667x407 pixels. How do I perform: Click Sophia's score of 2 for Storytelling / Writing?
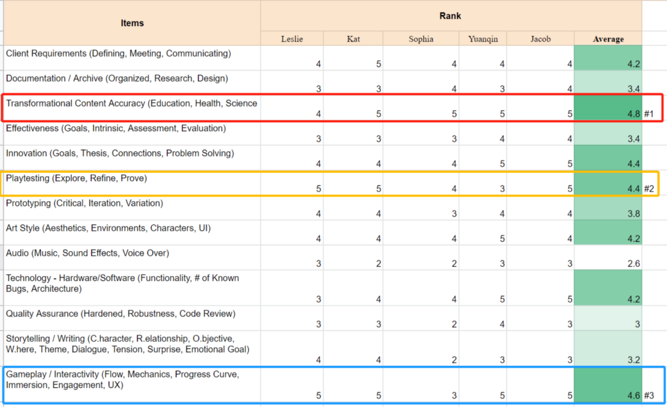[421, 349]
